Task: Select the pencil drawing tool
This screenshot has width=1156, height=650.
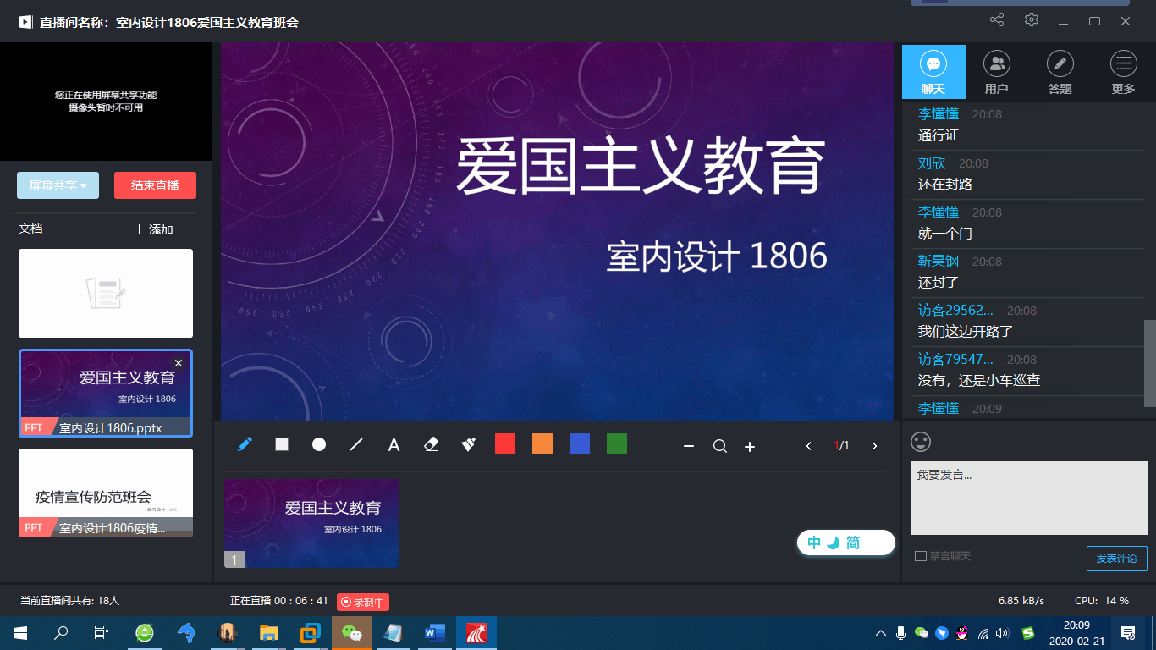Action: pos(245,444)
